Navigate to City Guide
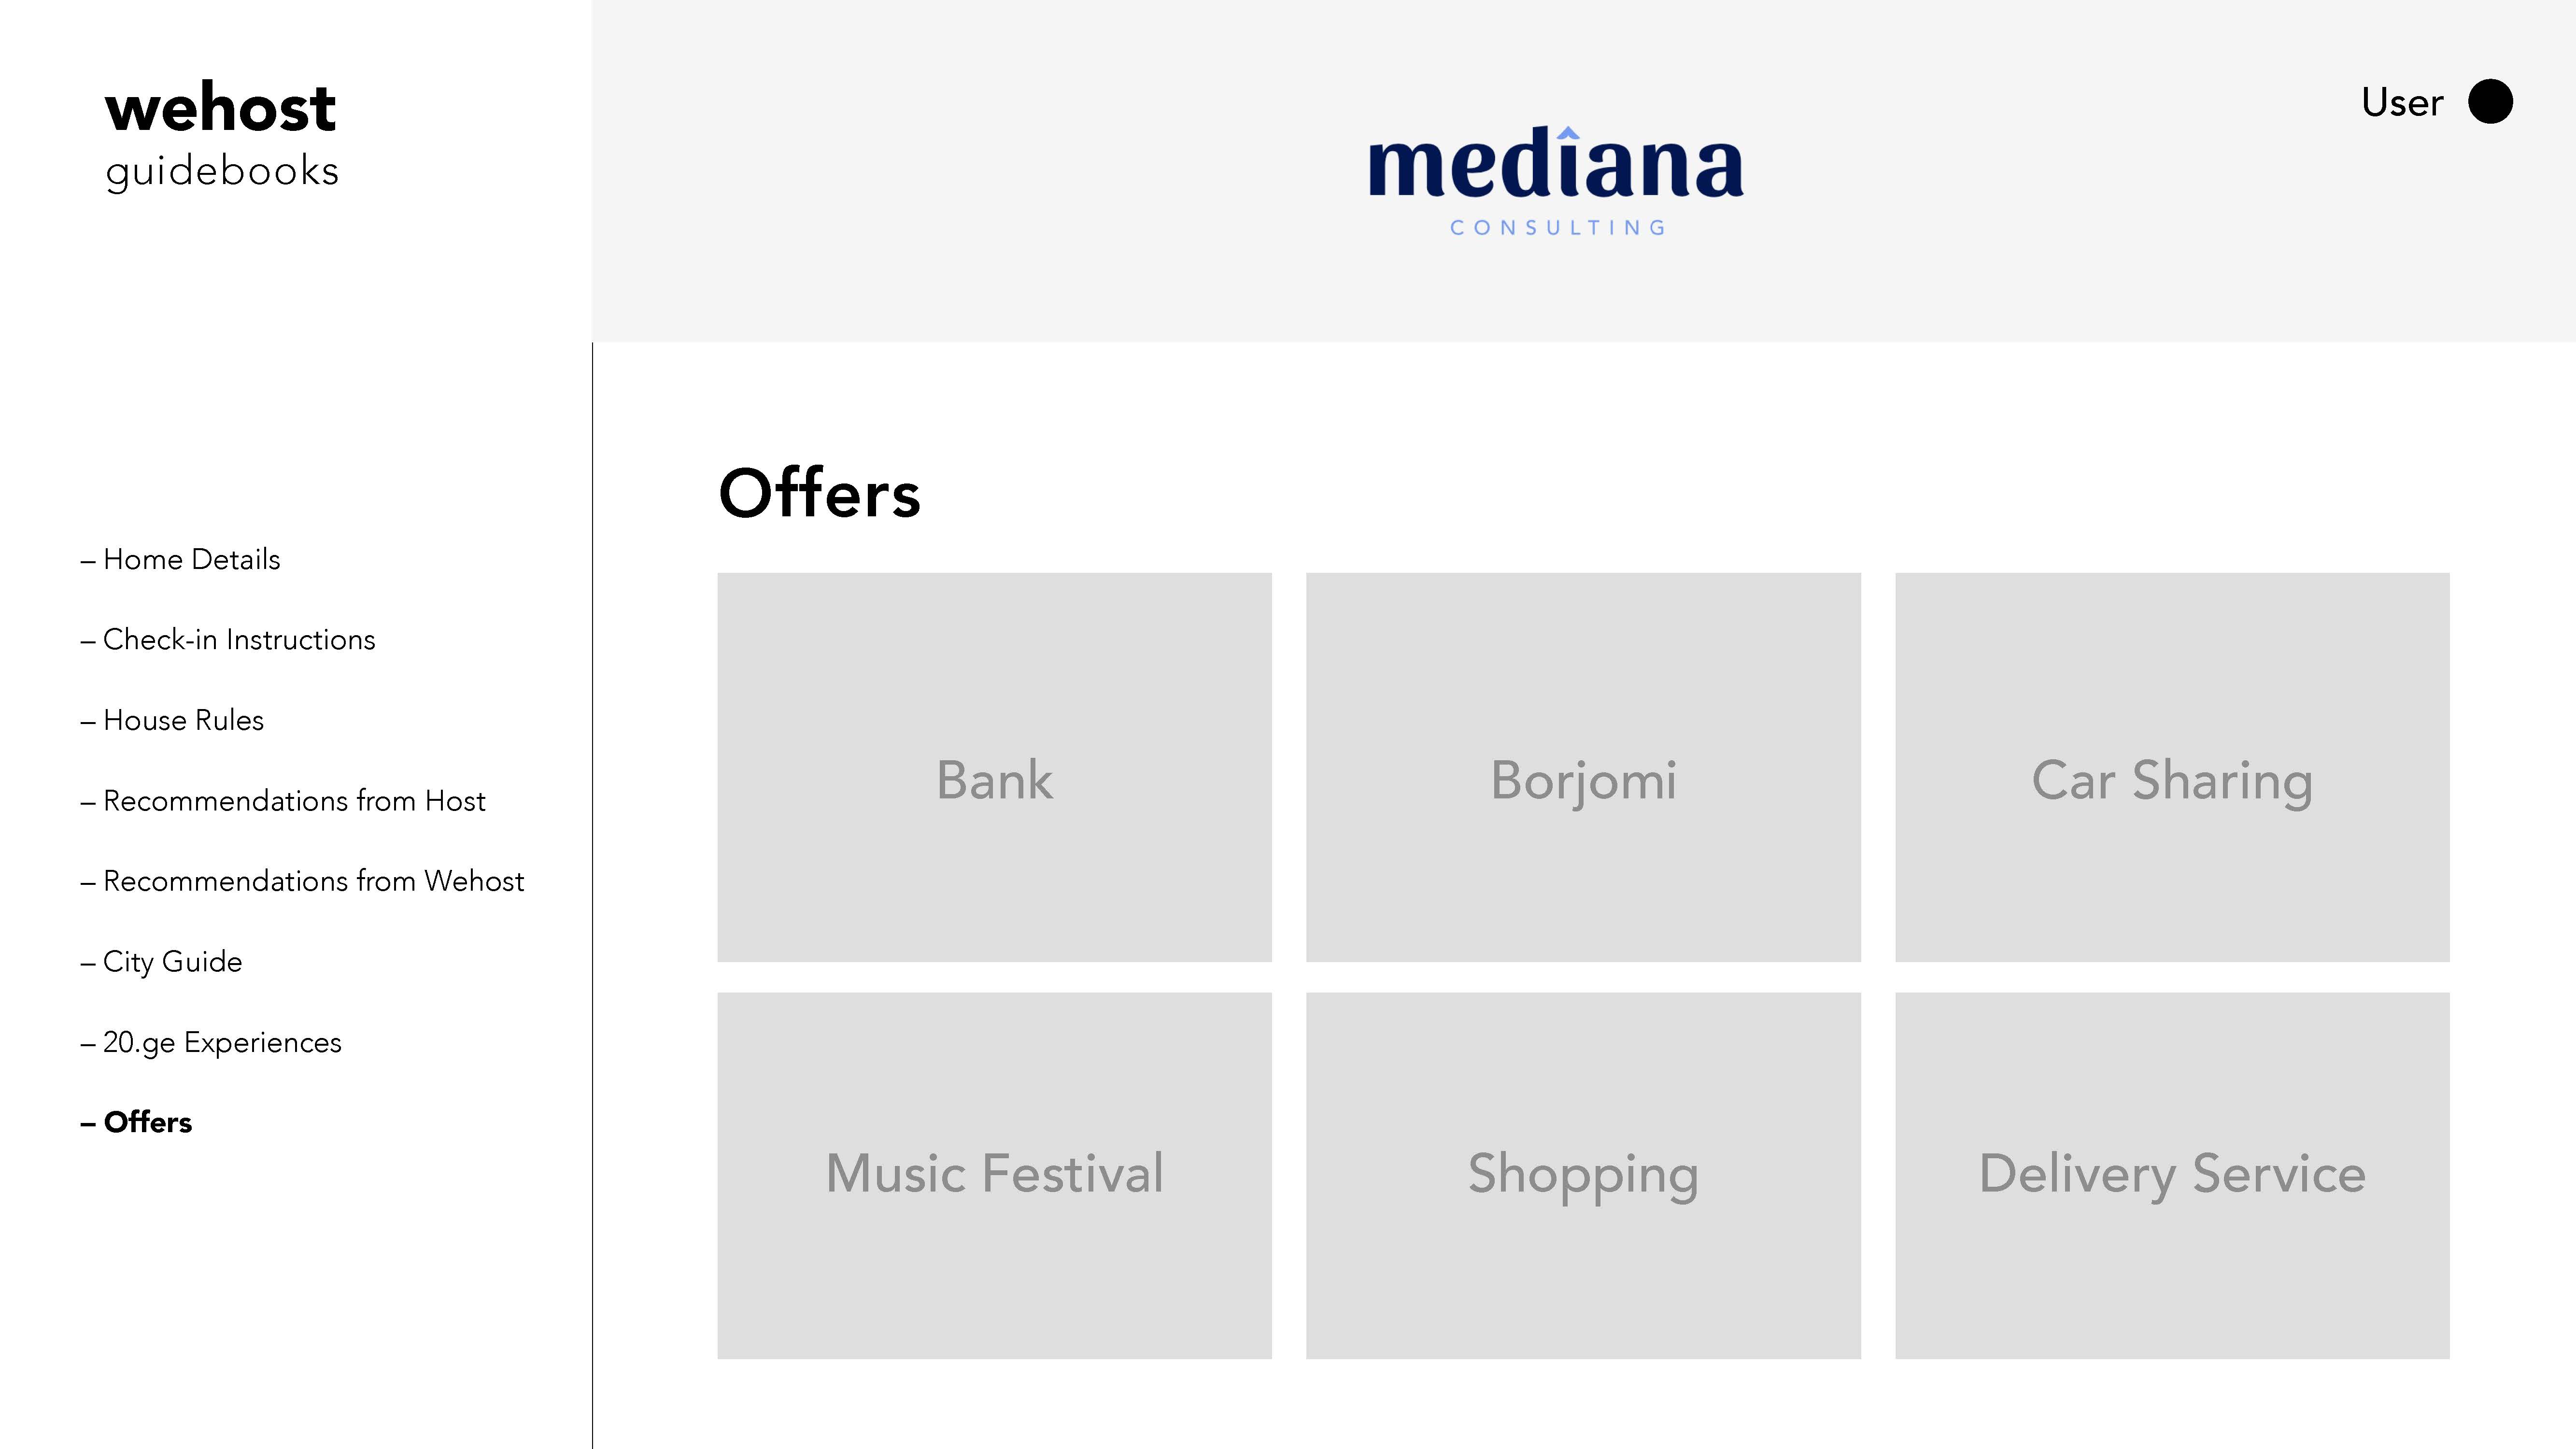 pos(172,962)
